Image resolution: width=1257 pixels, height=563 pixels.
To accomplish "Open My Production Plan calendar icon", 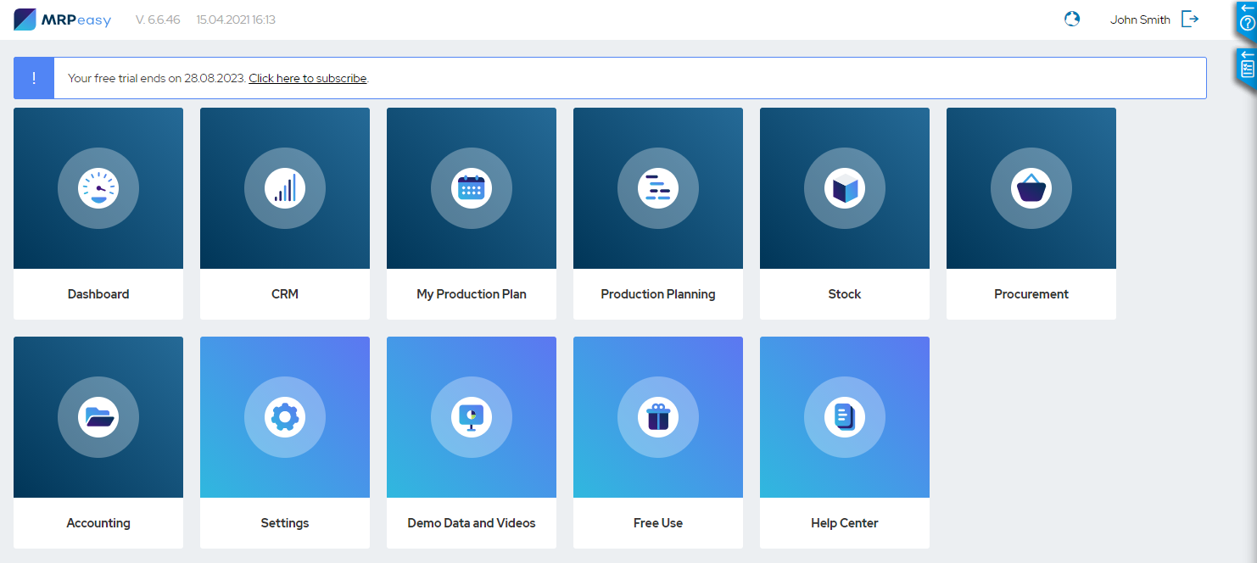I will (x=471, y=188).
